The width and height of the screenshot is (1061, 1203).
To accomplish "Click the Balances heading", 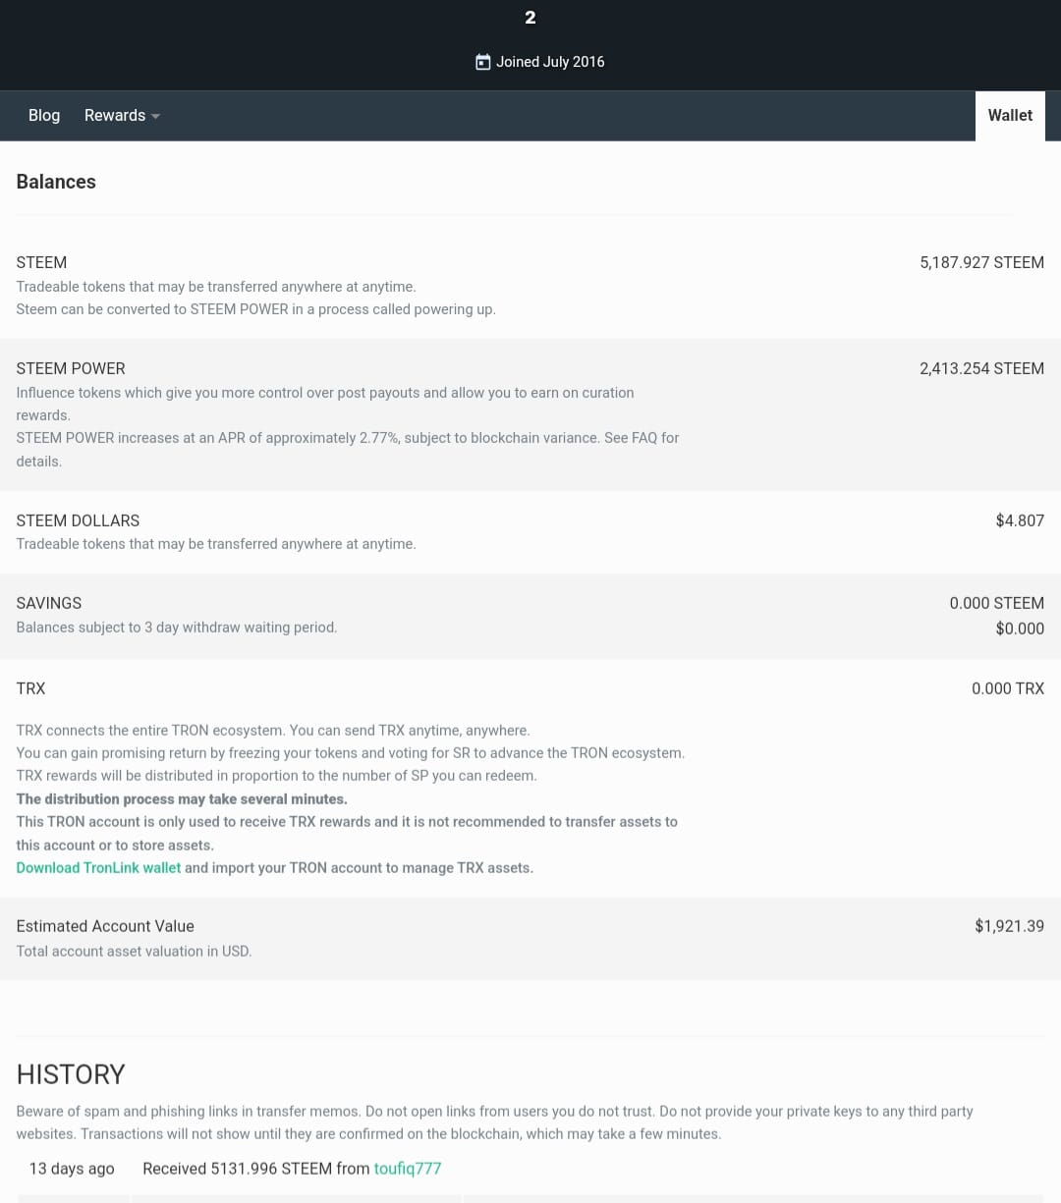I will coord(56,182).
